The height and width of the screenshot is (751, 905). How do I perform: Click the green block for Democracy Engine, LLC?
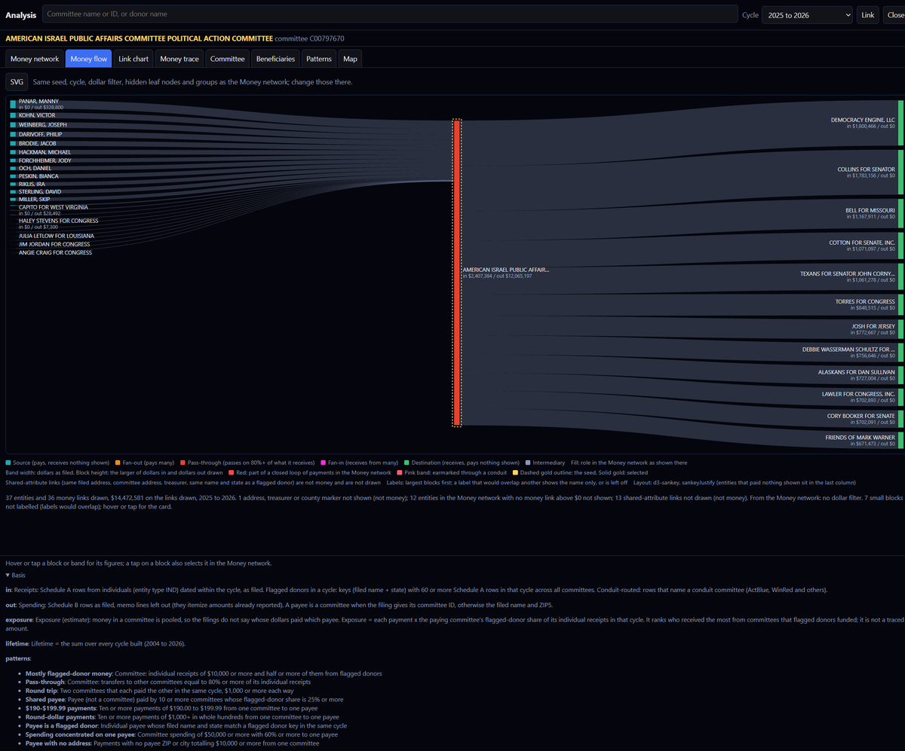pos(900,122)
